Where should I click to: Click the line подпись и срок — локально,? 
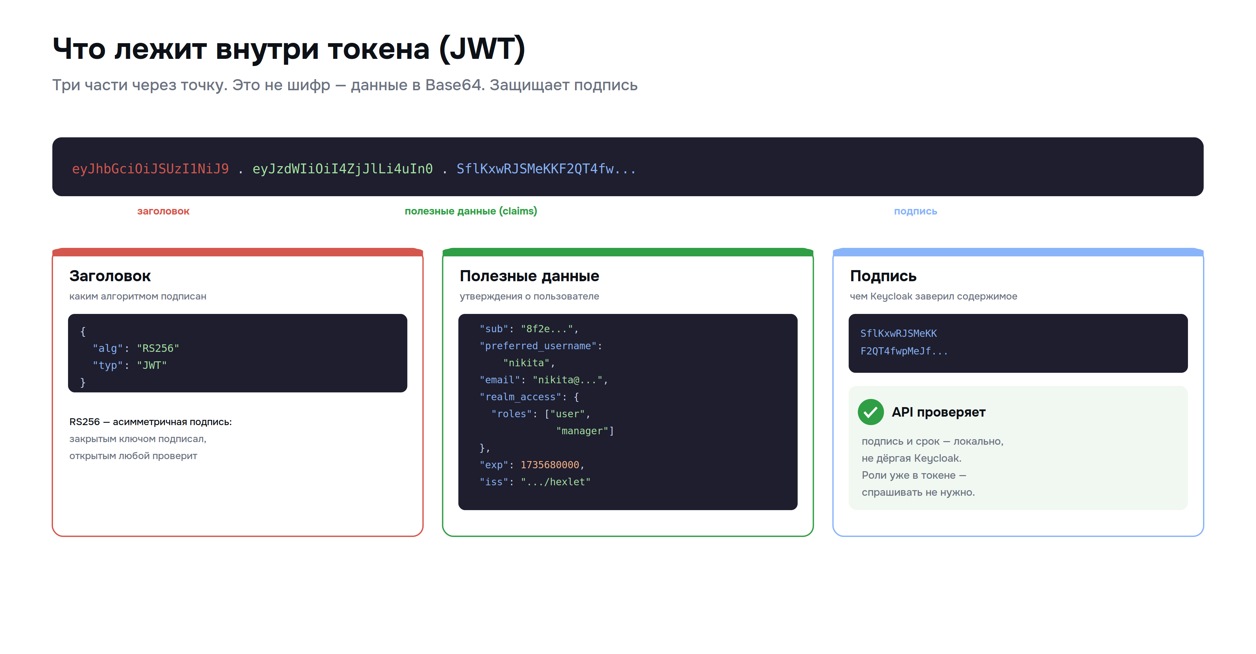tap(932, 441)
